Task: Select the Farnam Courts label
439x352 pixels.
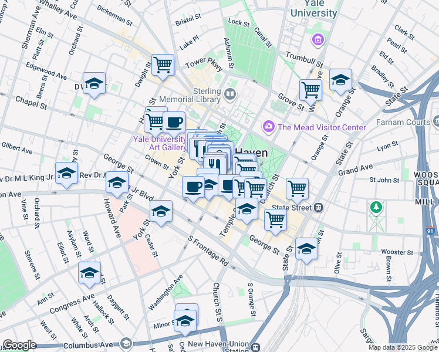Action: tap(403, 122)
